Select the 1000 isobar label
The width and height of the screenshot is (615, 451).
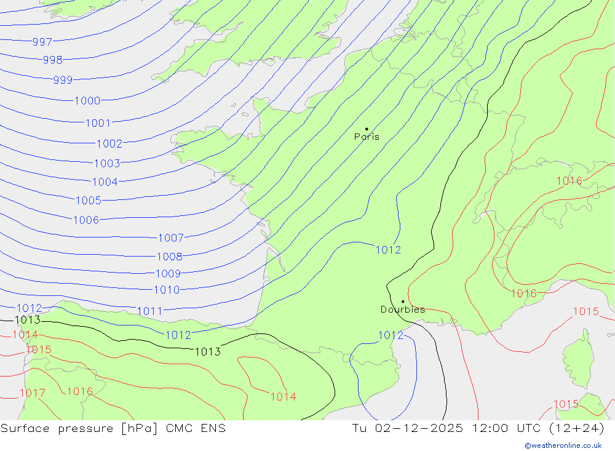(87, 100)
